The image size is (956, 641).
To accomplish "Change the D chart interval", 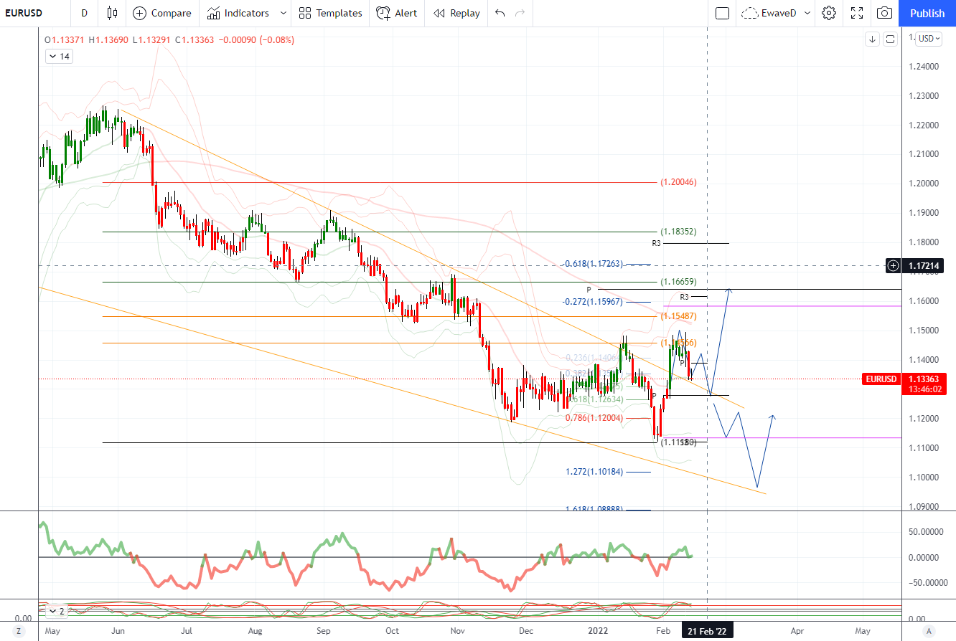I will (x=85, y=13).
